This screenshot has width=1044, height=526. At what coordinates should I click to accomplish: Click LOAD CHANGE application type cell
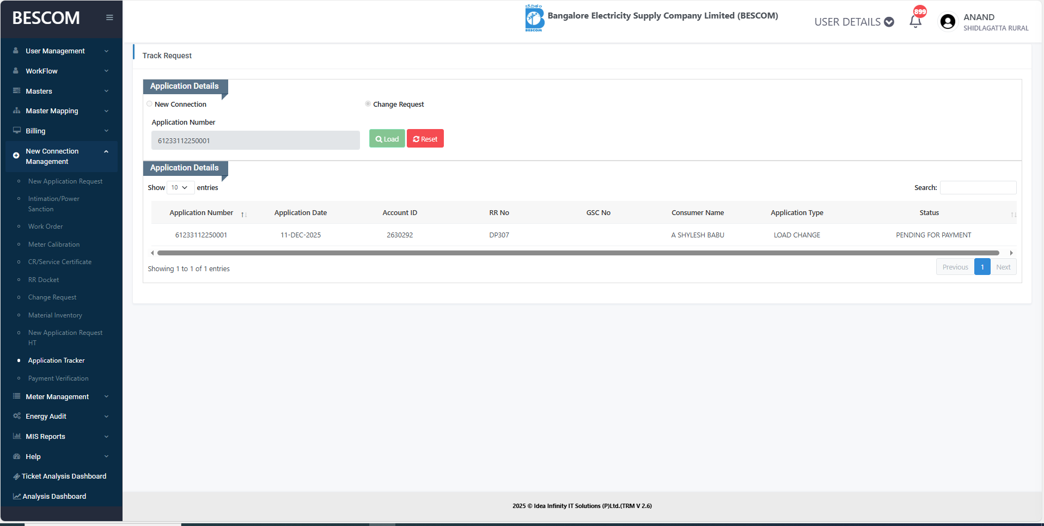tap(797, 235)
